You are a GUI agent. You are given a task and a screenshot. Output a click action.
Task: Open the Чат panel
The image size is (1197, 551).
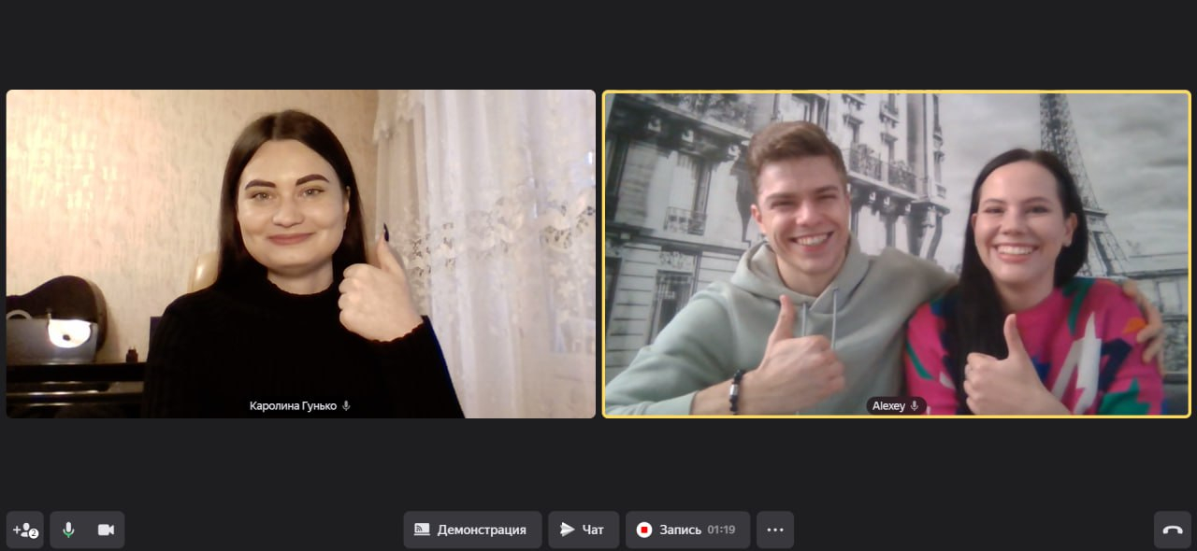point(584,530)
